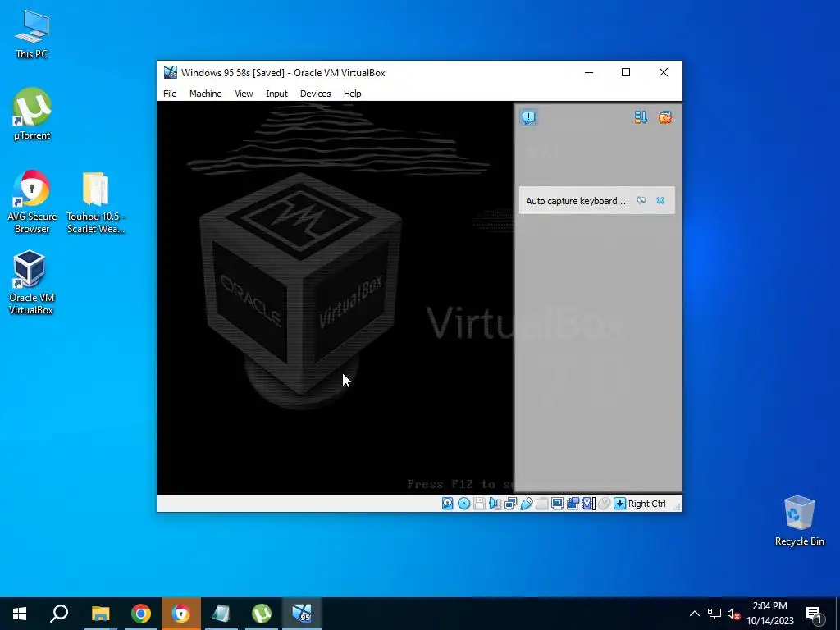Select the Auto capture keyboard notification text
The image size is (840, 630).
coord(577,201)
